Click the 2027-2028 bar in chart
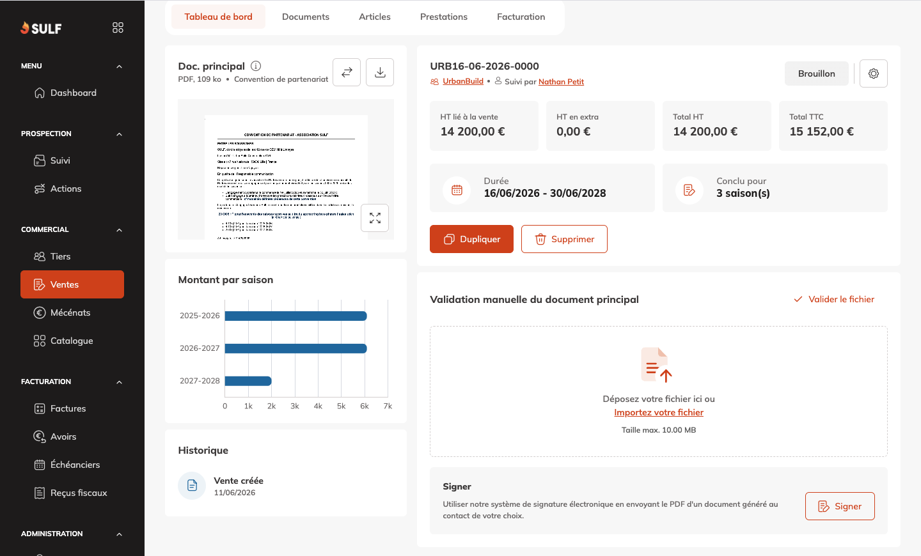921x556 pixels. coord(248,381)
